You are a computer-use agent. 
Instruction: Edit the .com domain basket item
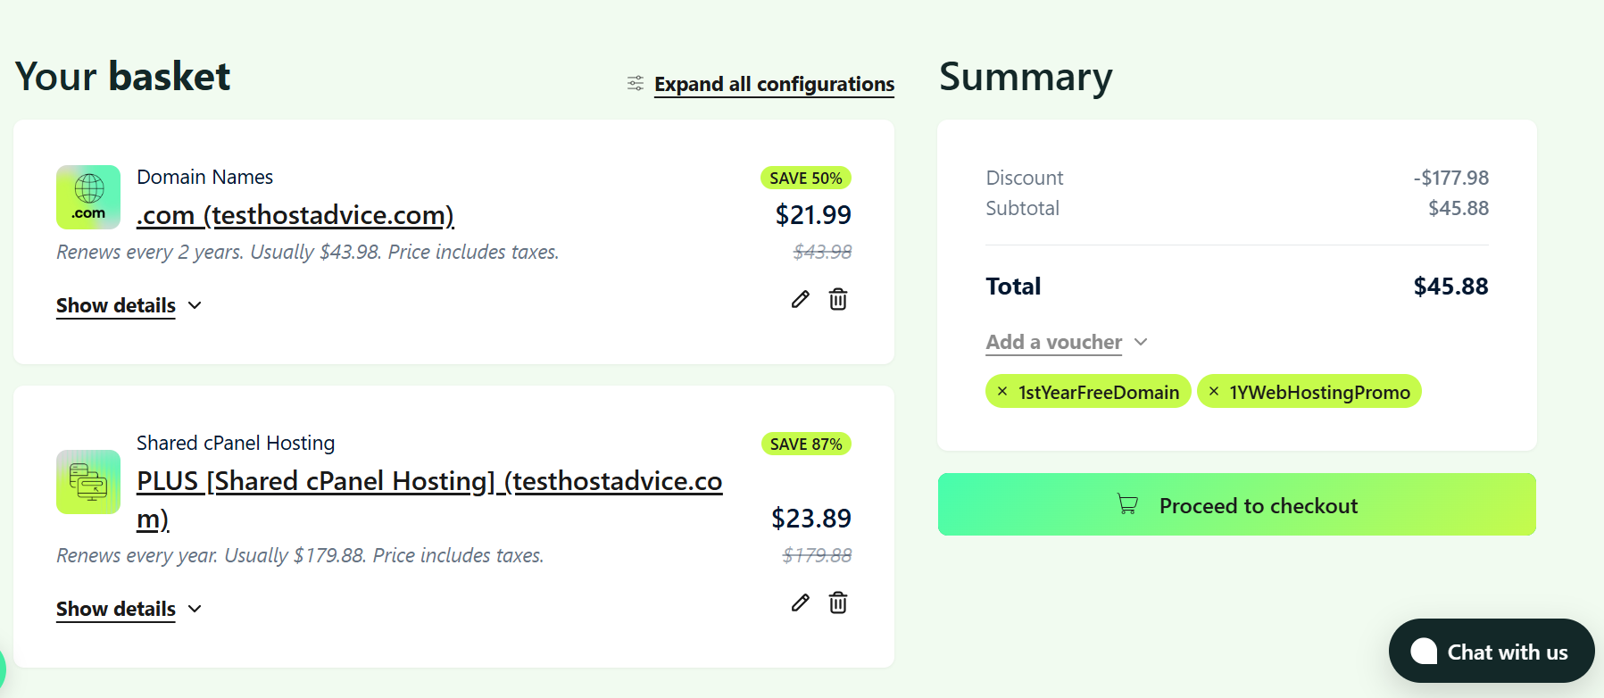(x=800, y=299)
